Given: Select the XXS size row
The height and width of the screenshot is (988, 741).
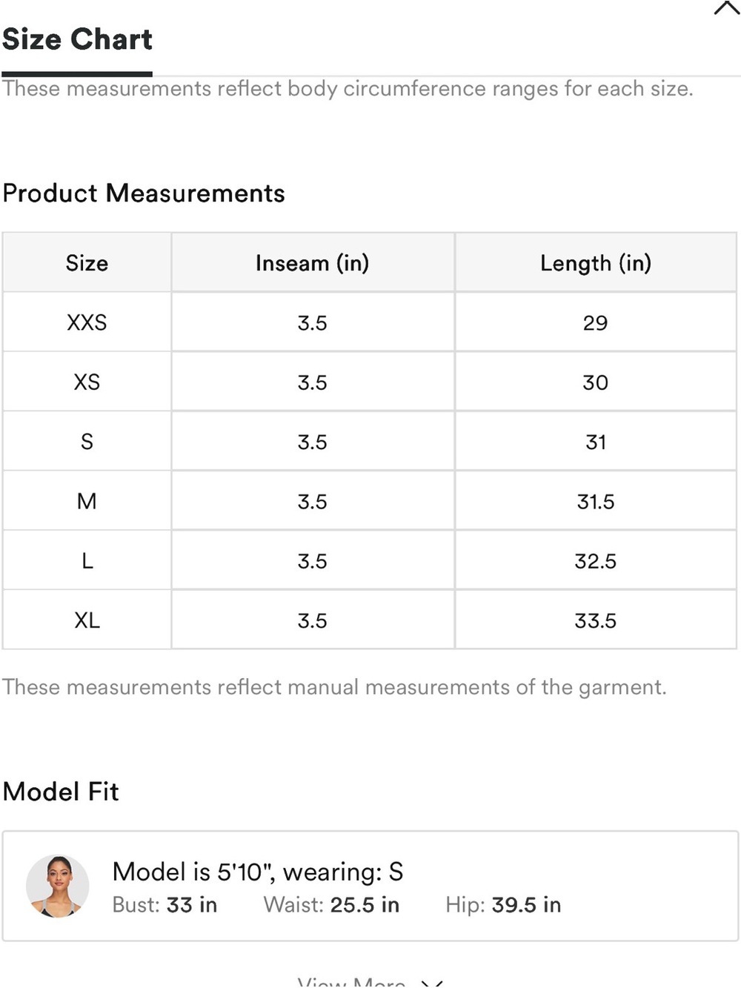Looking at the screenshot, I should point(369,322).
